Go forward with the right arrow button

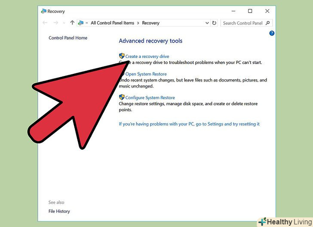point(56,23)
